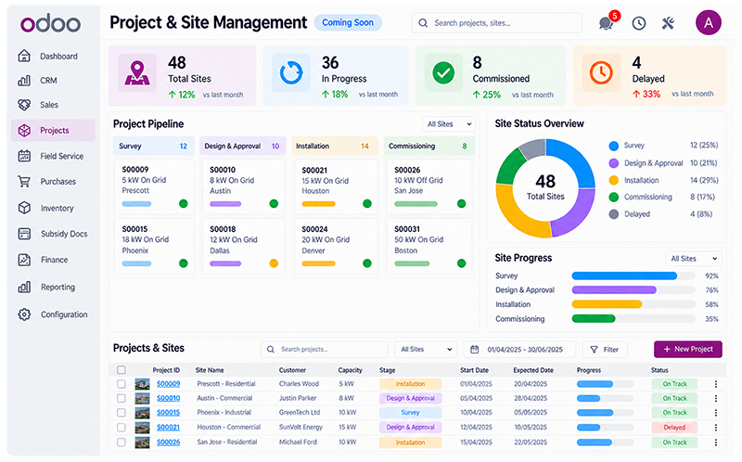The width and height of the screenshot is (742, 462).
Task: Click the Odoo logo
Action: coord(50,23)
